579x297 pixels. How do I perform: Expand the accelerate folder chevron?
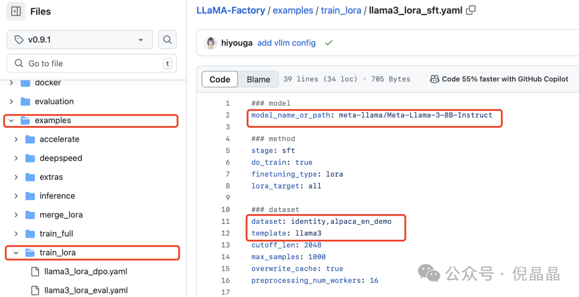pyautogui.click(x=16, y=139)
